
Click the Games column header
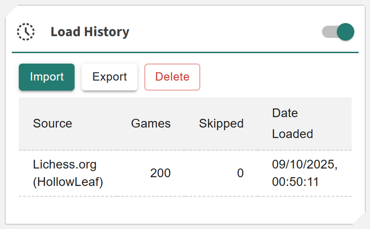[x=151, y=124]
